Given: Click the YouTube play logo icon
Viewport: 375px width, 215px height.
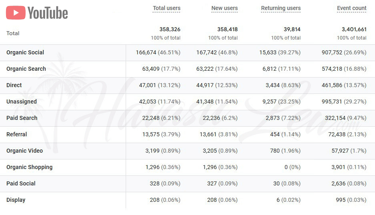Looking at the screenshot, I should click(x=16, y=13).
